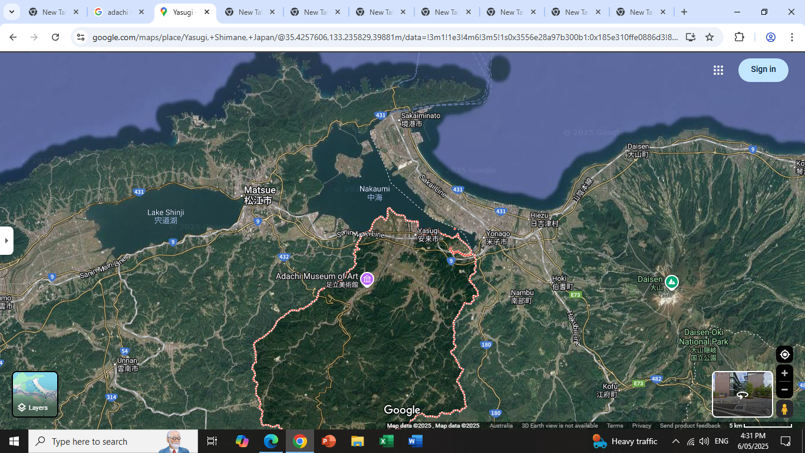Close the adachi tab

pos(141,12)
